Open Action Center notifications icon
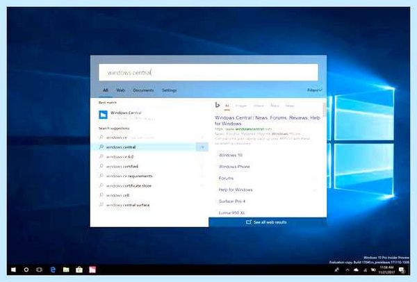417x282 pixels. [x=402, y=270]
